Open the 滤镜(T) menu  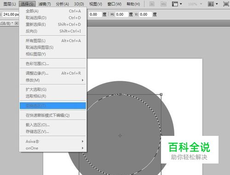coord(45,4)
